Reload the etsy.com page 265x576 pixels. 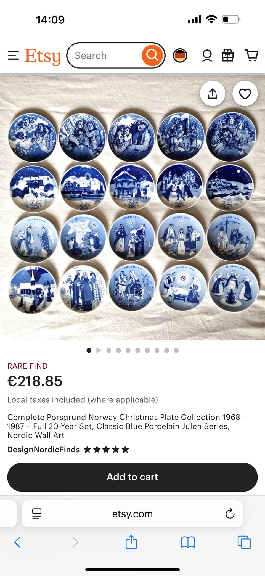pos(230,514)
